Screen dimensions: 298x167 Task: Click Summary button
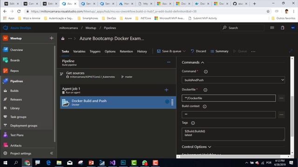click(219, 51)
